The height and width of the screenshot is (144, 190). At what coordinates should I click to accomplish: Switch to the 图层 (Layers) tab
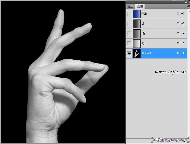pos(130,6)
